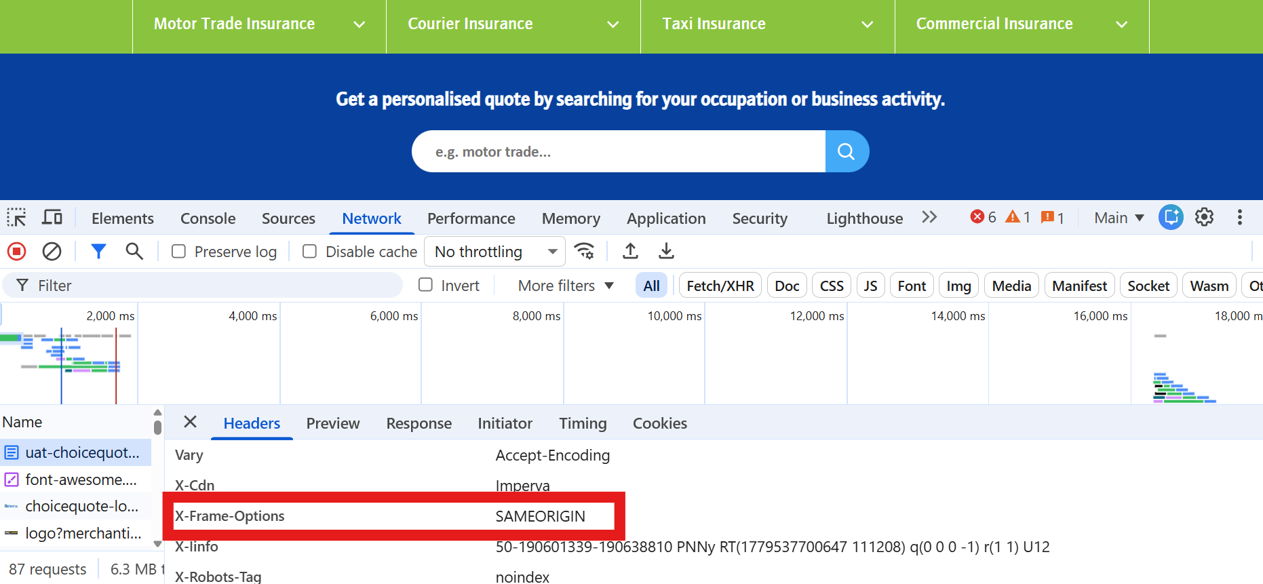This screenshot has width=1263, height=584.
Task: Click the issues flag badge
Action: (x=1053, y=217)
